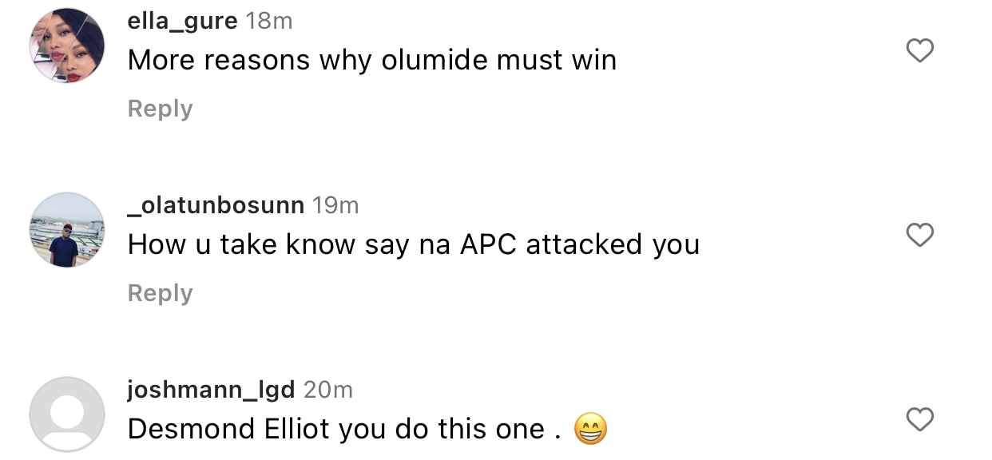
Task: Click the 18m timestamp on ella_gure's comment
Action: point(269,22)
